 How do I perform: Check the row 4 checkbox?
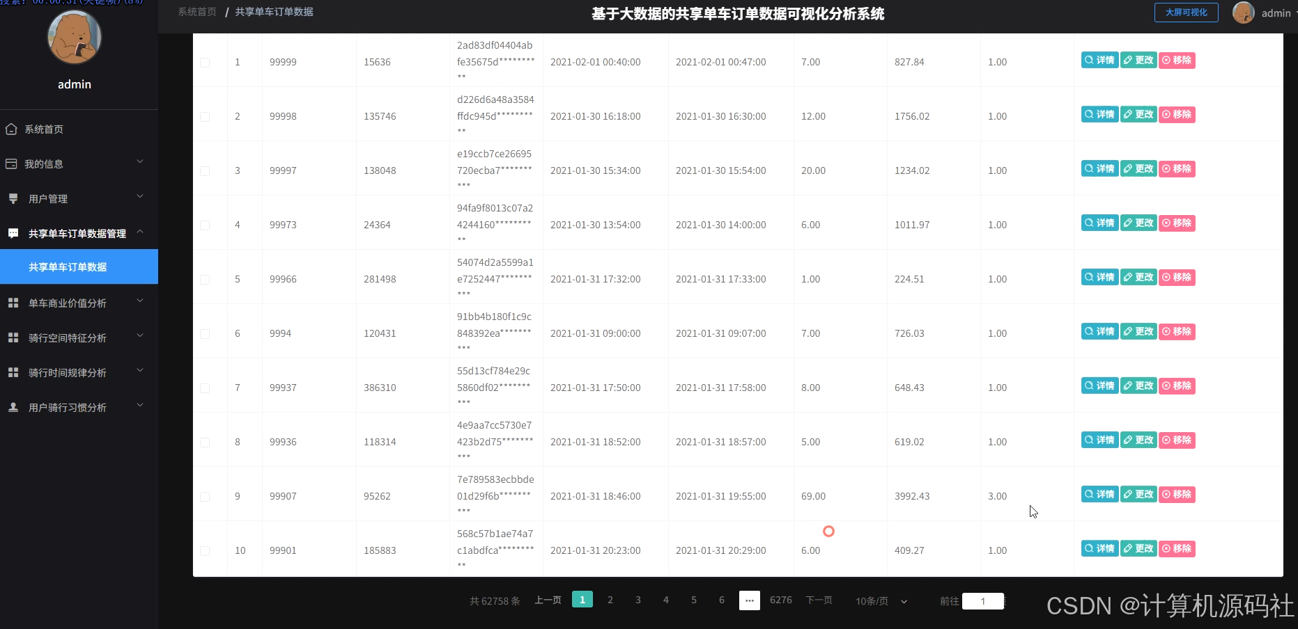[205, 225]
